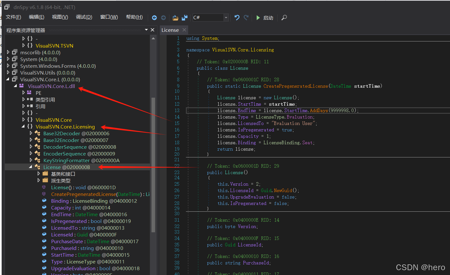The width and height of the screenshot is (450, 275).
Task: Expand VisualSVN.Utils (0.0.0.0) node
Action: pos(8,73)
